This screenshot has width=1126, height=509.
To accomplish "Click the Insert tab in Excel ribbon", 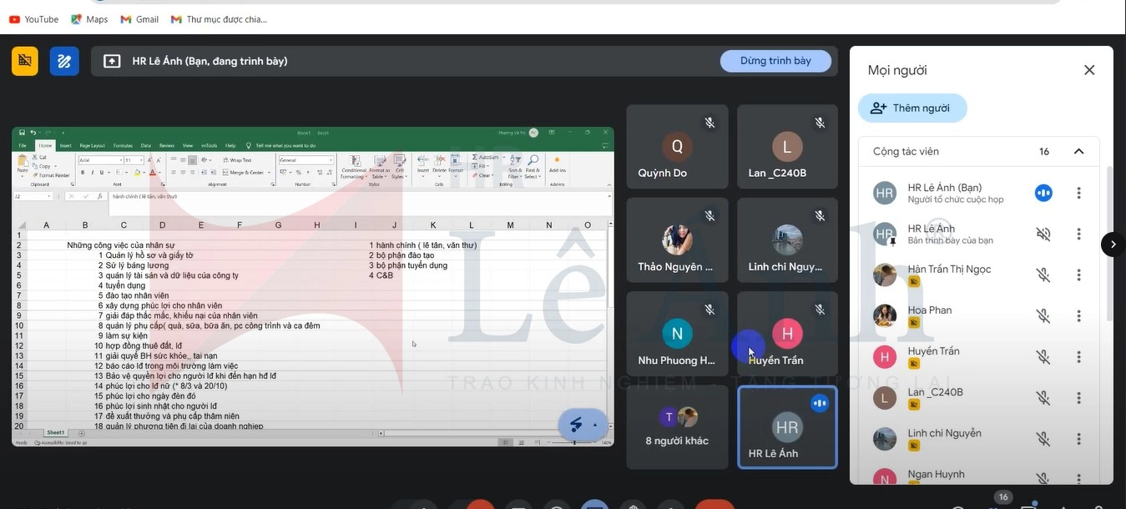I will pyautogui.click(x=65, y=145).
